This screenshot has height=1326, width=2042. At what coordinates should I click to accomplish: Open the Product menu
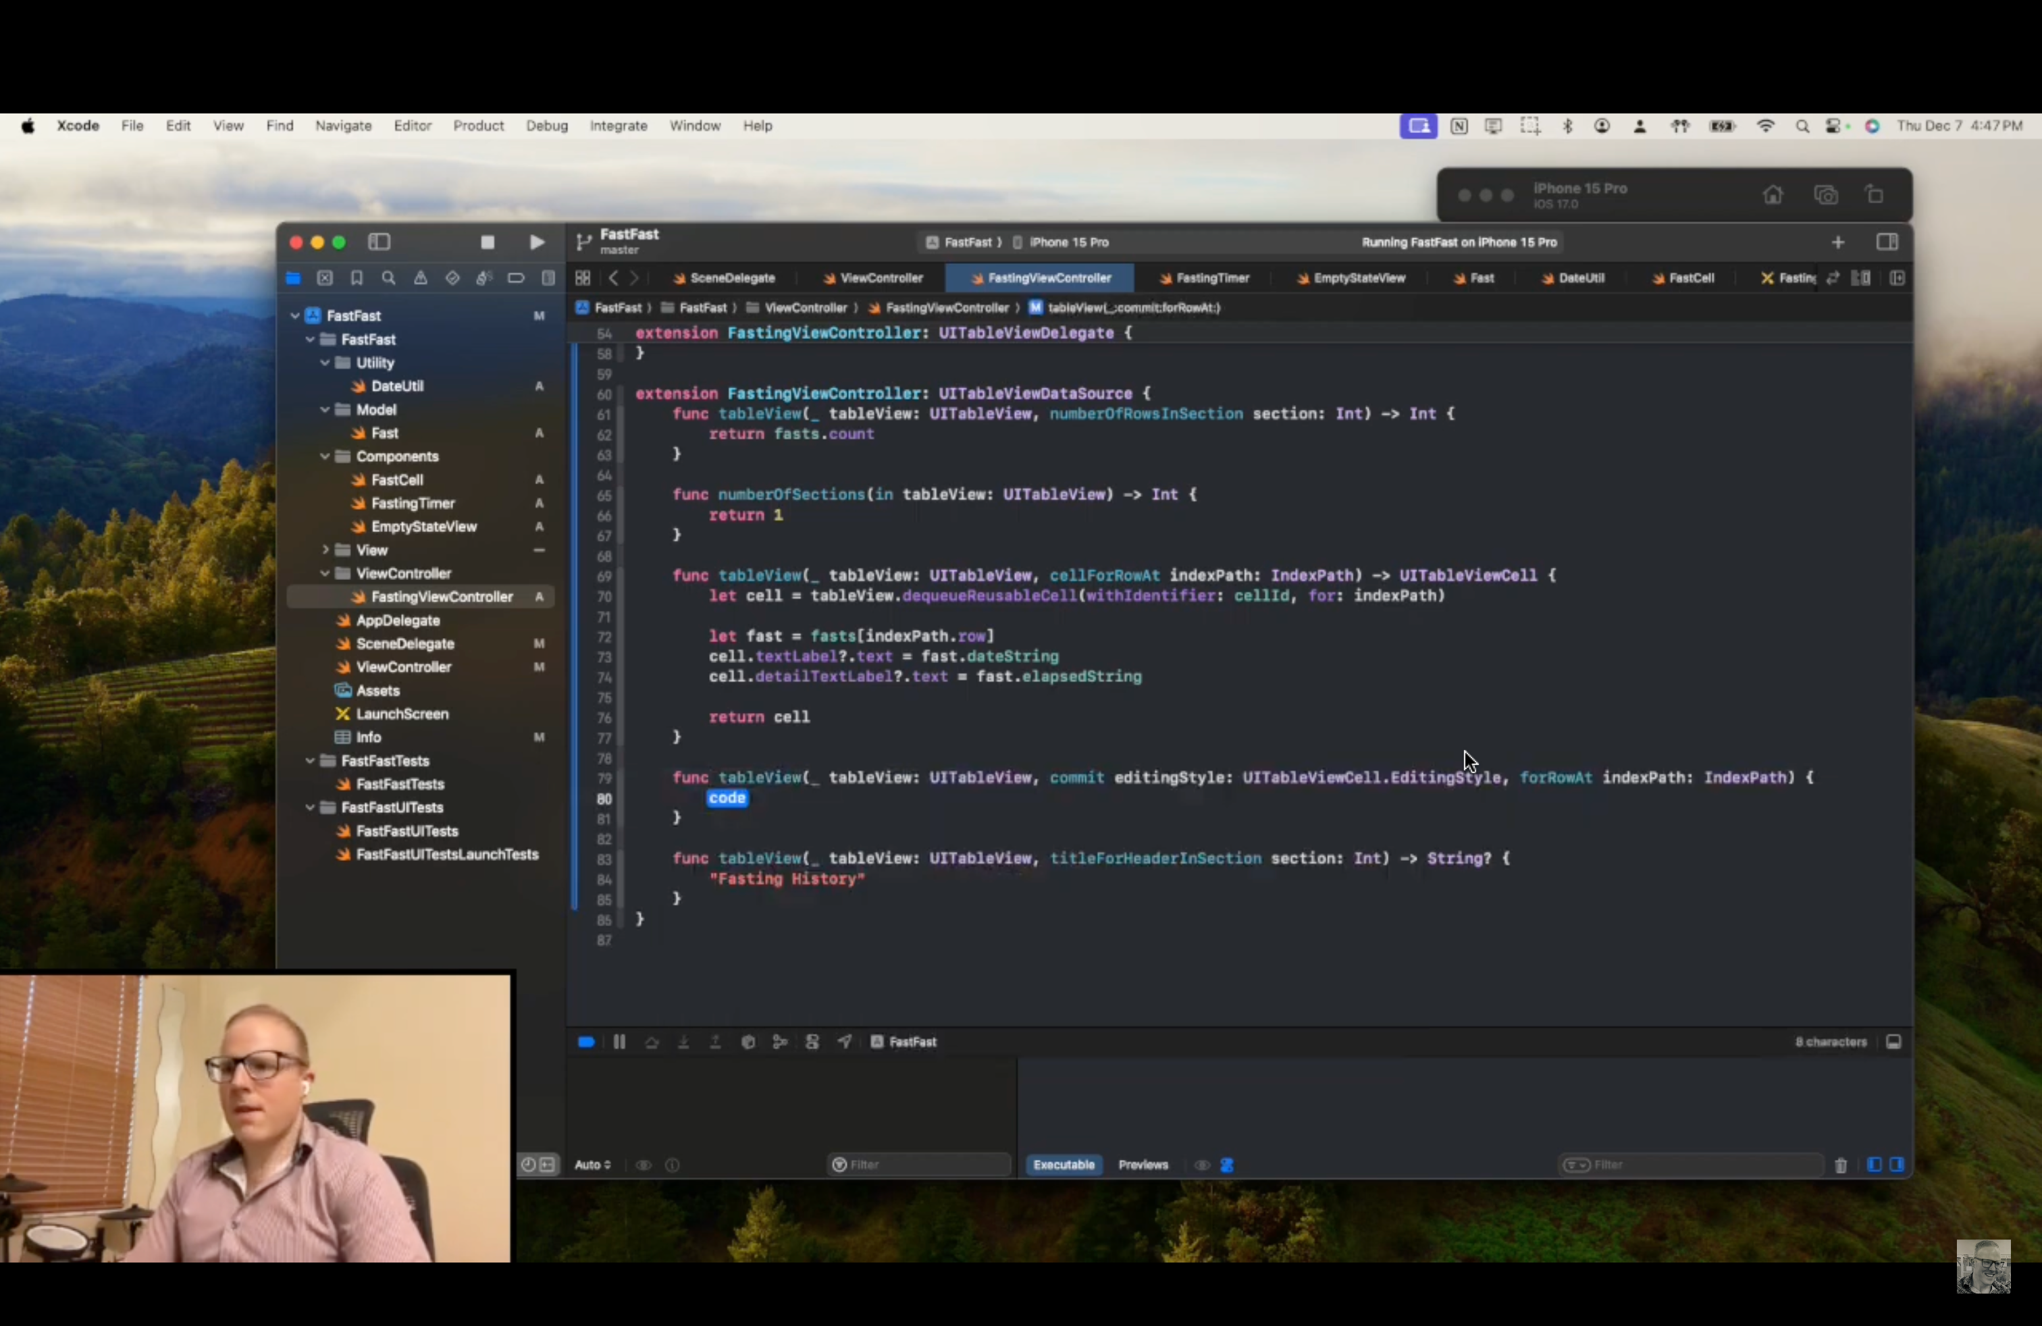coord(478,126)
